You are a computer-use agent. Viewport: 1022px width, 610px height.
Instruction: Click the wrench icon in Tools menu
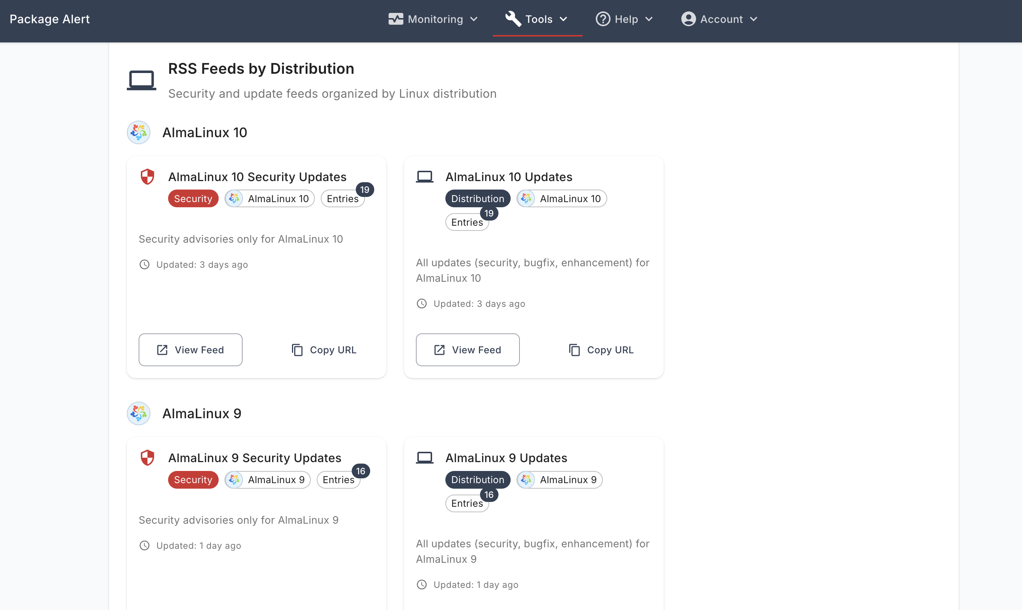[513, 19]
